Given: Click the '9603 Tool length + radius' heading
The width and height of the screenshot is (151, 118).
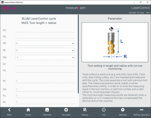Looking at the screenshot, I should click(39, 23).
